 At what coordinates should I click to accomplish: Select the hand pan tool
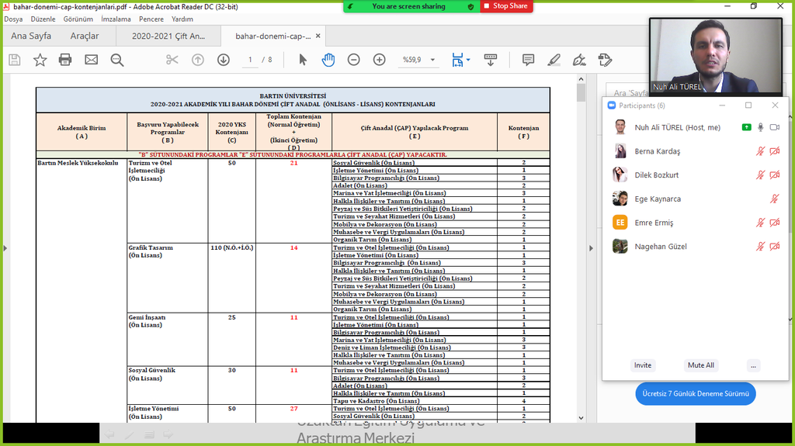click(328, 60)
